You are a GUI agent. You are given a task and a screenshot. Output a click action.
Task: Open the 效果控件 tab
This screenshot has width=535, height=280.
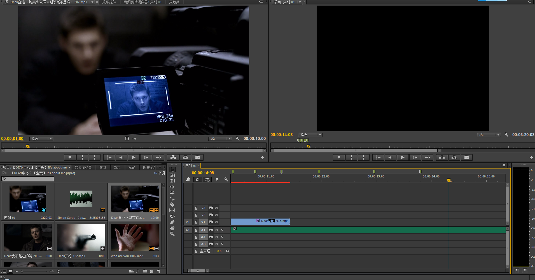click(x=109, y=2)
